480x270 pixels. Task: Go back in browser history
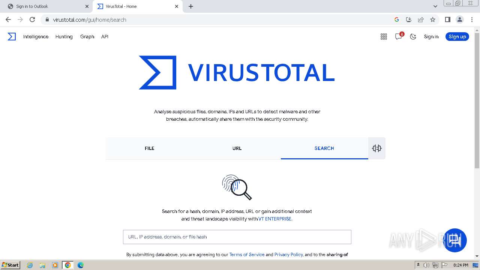(x=8, y=19)
